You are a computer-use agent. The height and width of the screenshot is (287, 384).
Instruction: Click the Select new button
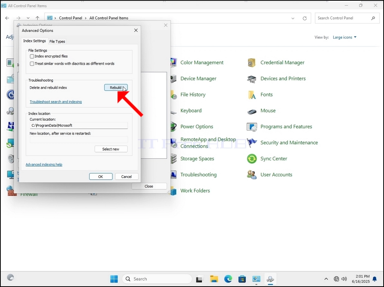click(x=111, y=149)
